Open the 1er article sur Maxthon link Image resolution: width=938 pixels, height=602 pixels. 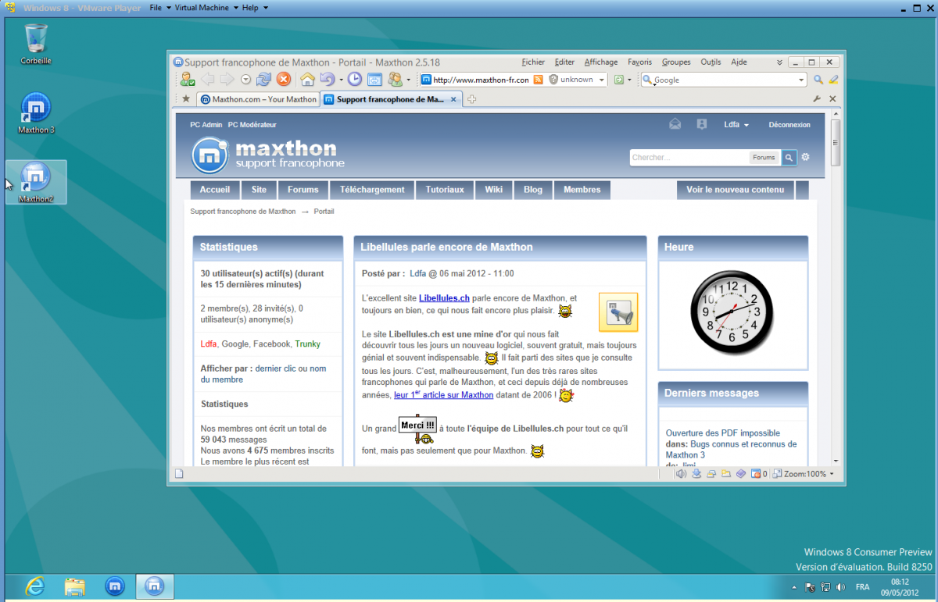[x=443, y=395]
